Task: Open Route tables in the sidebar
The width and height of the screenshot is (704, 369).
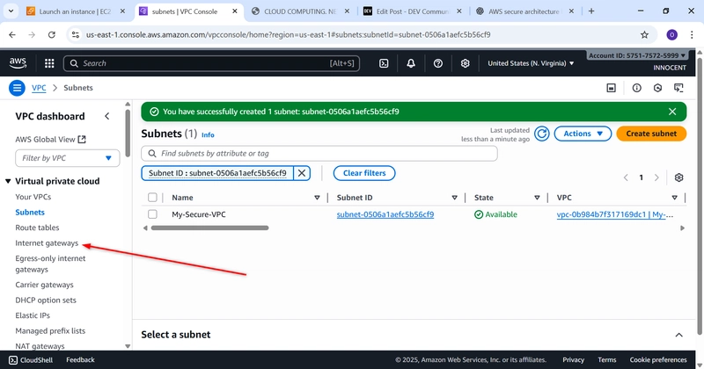Action: click(x=37, y=228)
